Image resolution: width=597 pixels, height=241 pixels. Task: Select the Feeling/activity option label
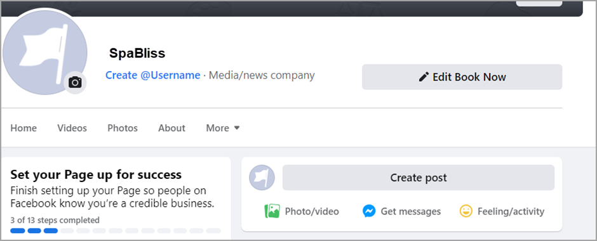pos(511,211)
